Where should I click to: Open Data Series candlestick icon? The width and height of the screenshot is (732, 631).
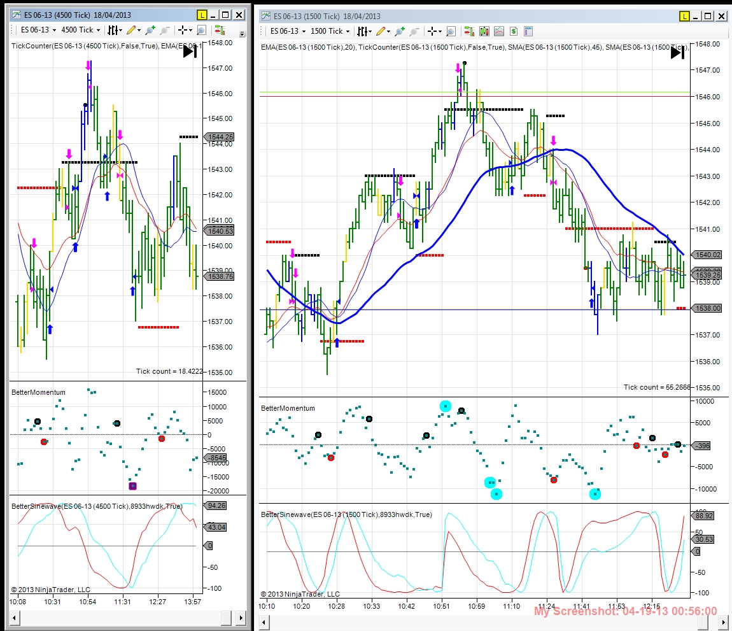484,31
